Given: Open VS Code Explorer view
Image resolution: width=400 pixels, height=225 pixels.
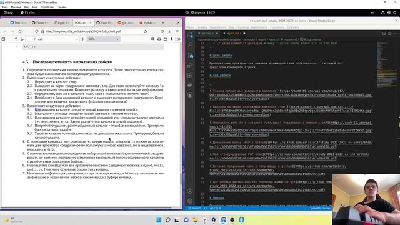Looking at the screenshot, I should (x=190, y=35).
